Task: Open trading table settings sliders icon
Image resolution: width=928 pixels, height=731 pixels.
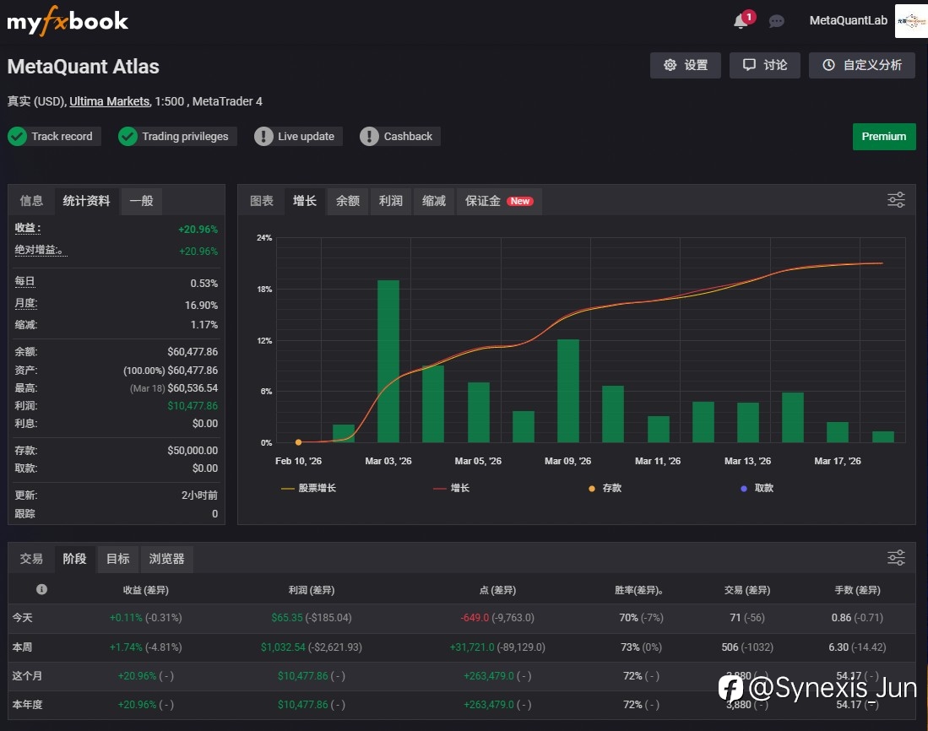Action: [x=896, y=558]
